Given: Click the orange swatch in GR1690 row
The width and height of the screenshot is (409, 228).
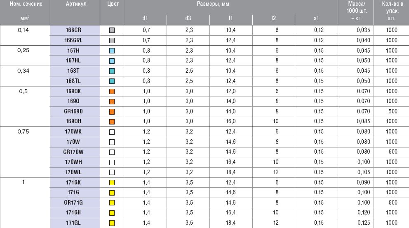Looking at the screenshot, I should click(x=112, y=111).
